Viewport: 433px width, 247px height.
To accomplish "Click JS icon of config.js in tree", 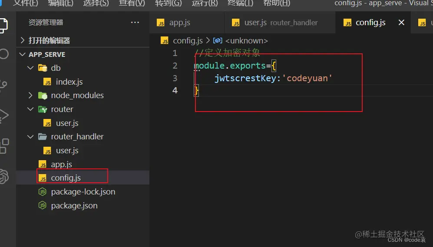I will tap(43, 178).
